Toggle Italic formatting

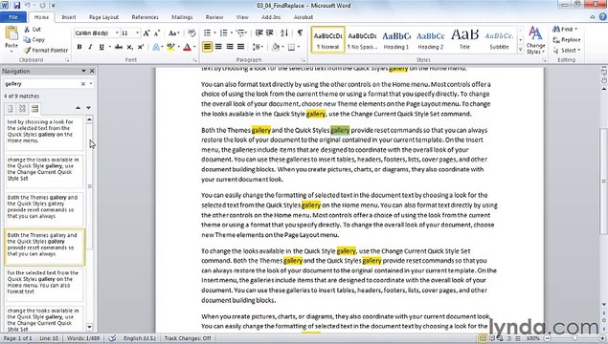point(90,47)
